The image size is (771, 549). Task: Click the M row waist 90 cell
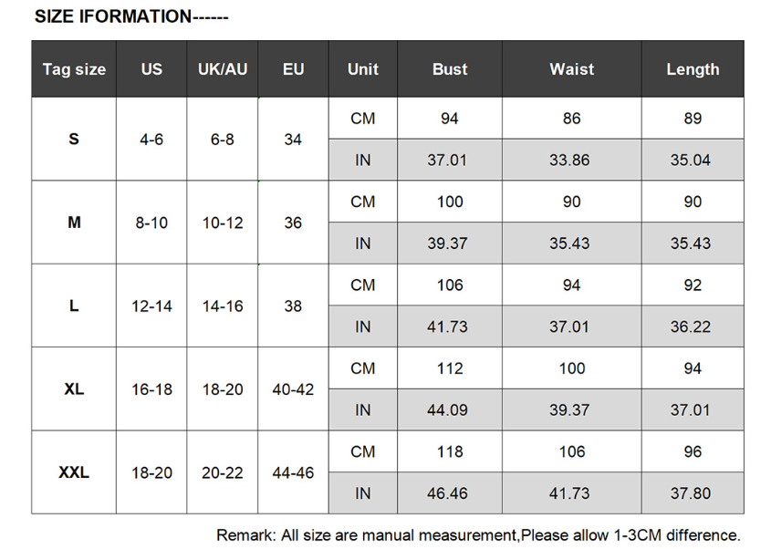pyautogui.click(x=571, y=202)
